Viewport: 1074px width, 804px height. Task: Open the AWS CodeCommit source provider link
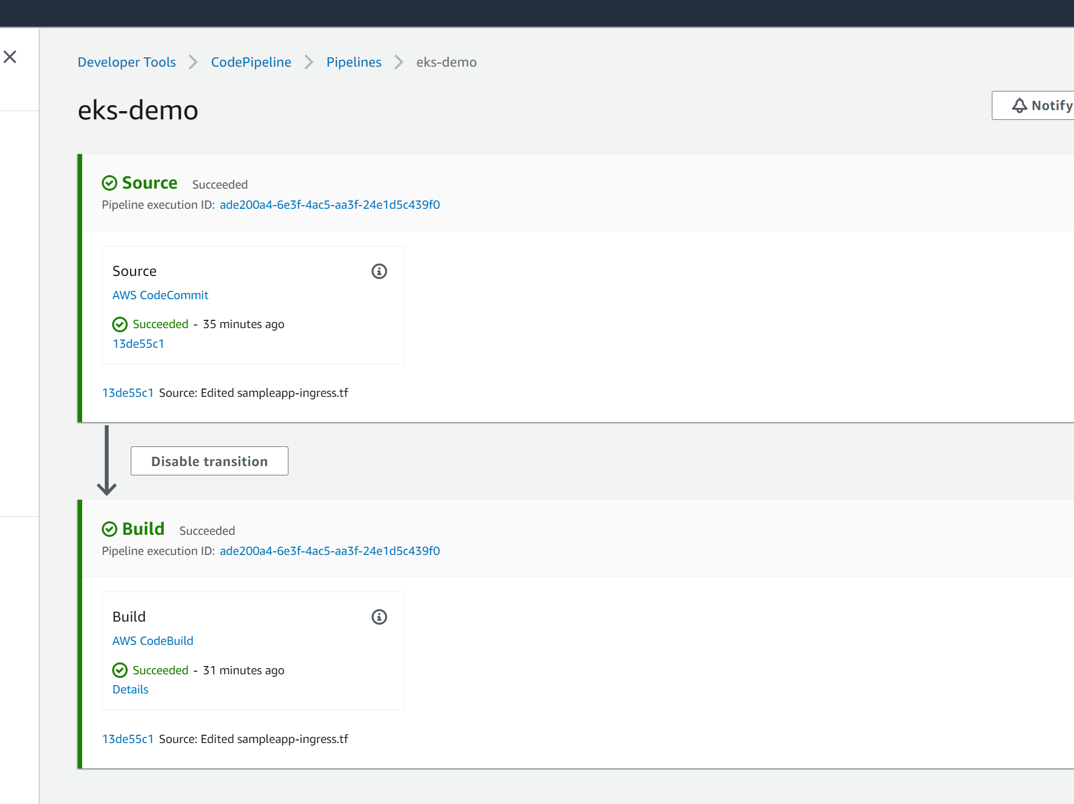click(x=160, y=295)
